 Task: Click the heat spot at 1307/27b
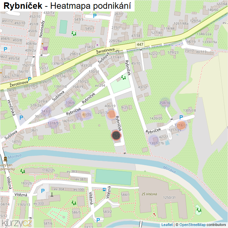tap(154, 140)
